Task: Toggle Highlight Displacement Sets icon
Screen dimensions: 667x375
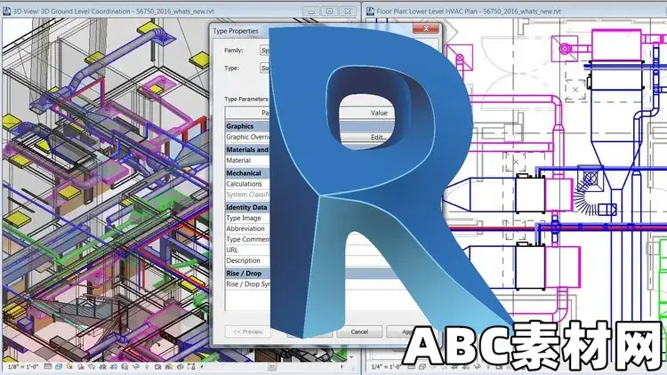Action: coord(180,366)
